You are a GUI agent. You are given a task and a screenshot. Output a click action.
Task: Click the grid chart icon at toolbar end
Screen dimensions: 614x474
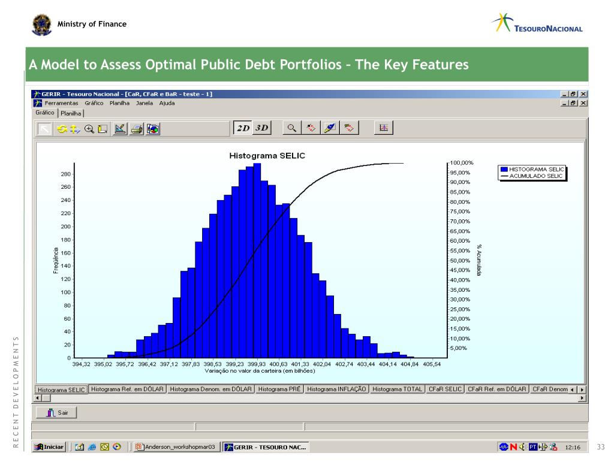(383, 128)
